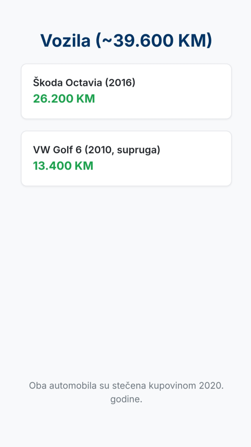This screenshot has width=251, height=447.
Task: Select the 26.200 KM green value
Action: pyautogui.click(x=64, y=99)
